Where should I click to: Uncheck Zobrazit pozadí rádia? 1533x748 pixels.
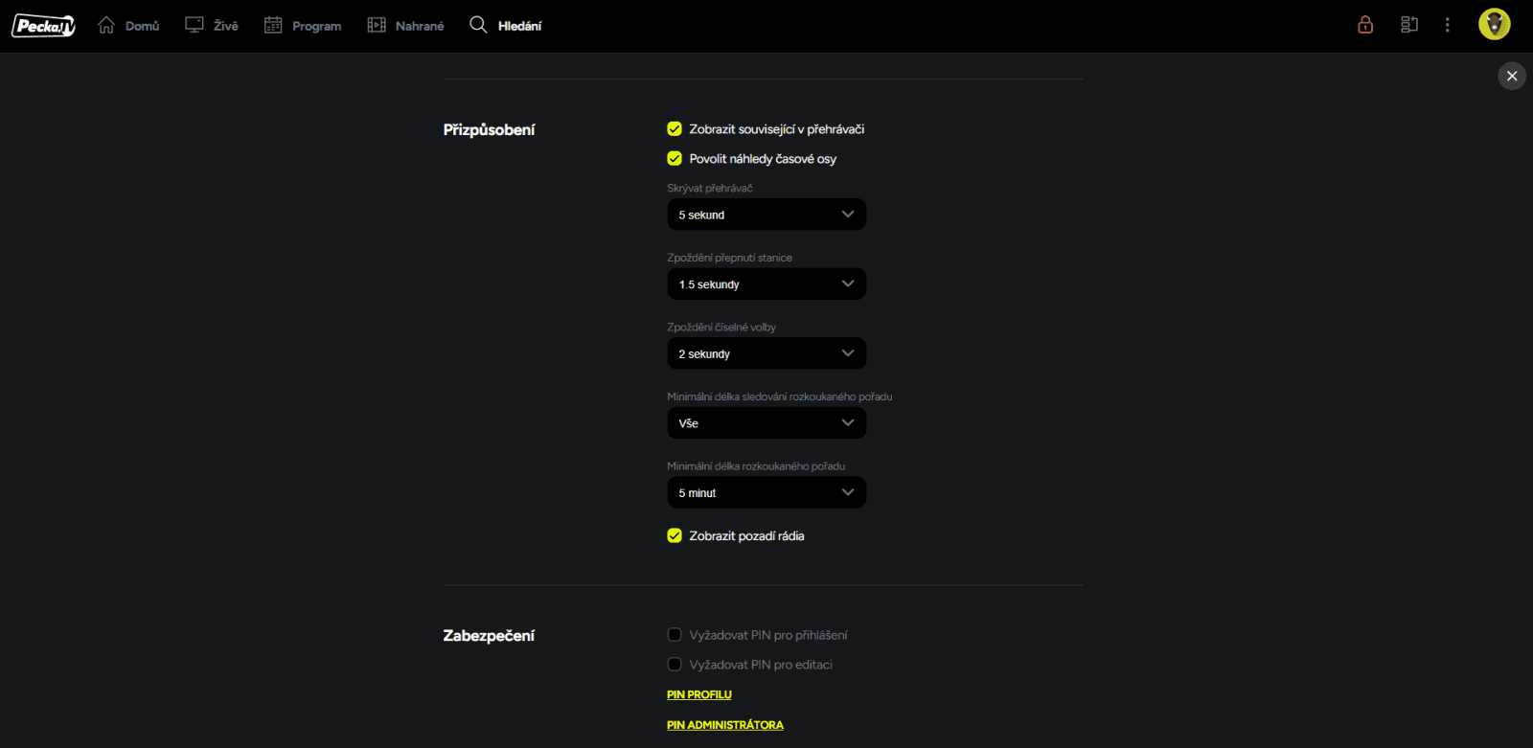click(x=675, y=535)
